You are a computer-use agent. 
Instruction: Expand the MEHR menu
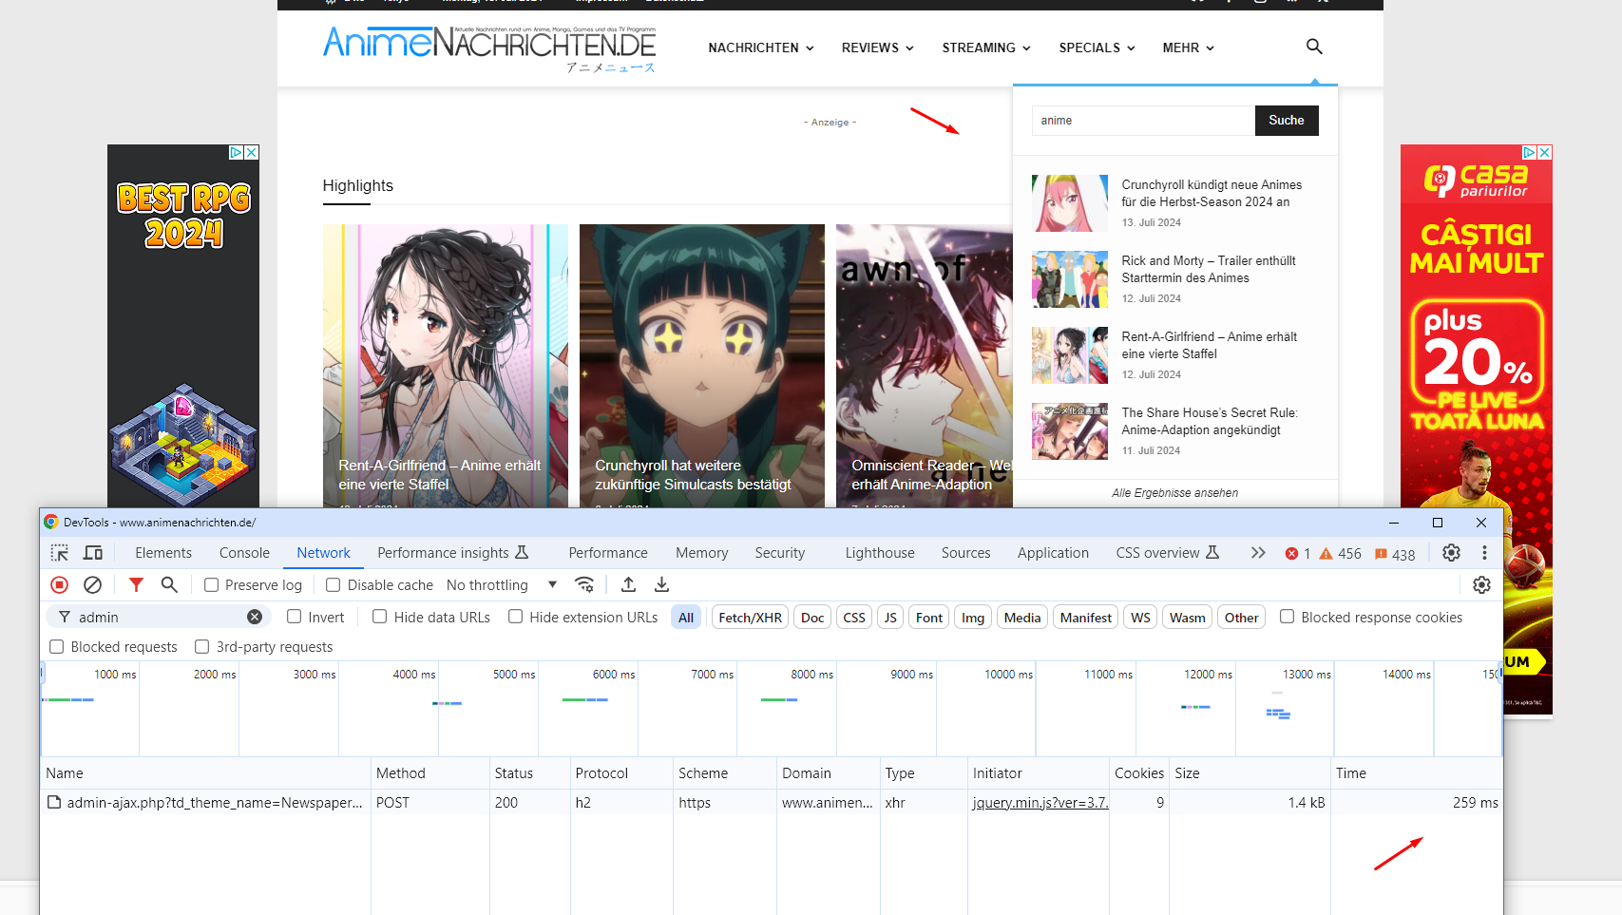click(1189, 48)
